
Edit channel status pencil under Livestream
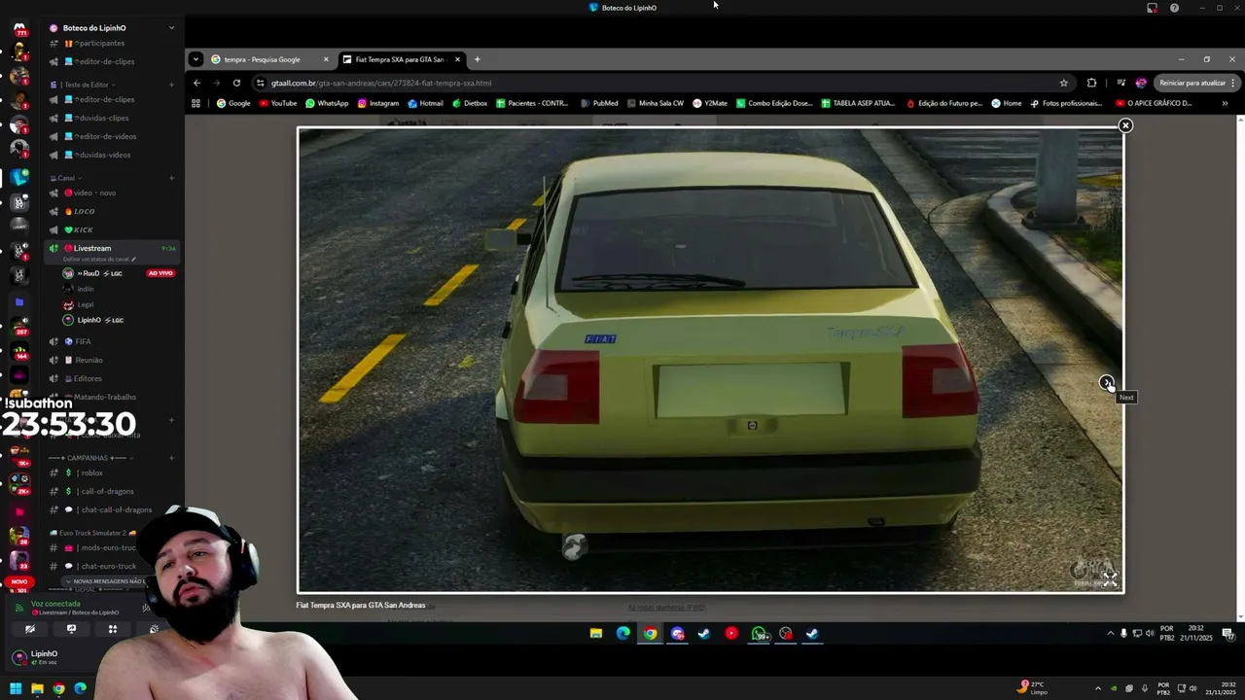pos(133,260)
